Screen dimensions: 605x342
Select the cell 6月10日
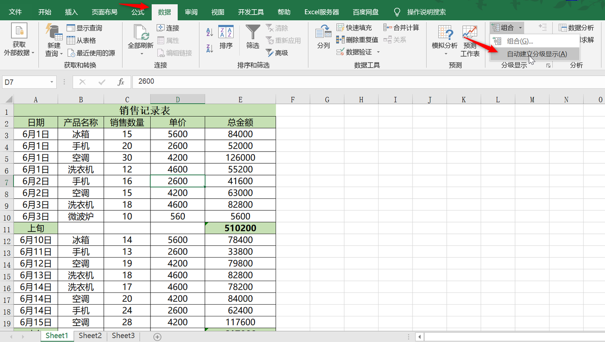pos(36,240)
